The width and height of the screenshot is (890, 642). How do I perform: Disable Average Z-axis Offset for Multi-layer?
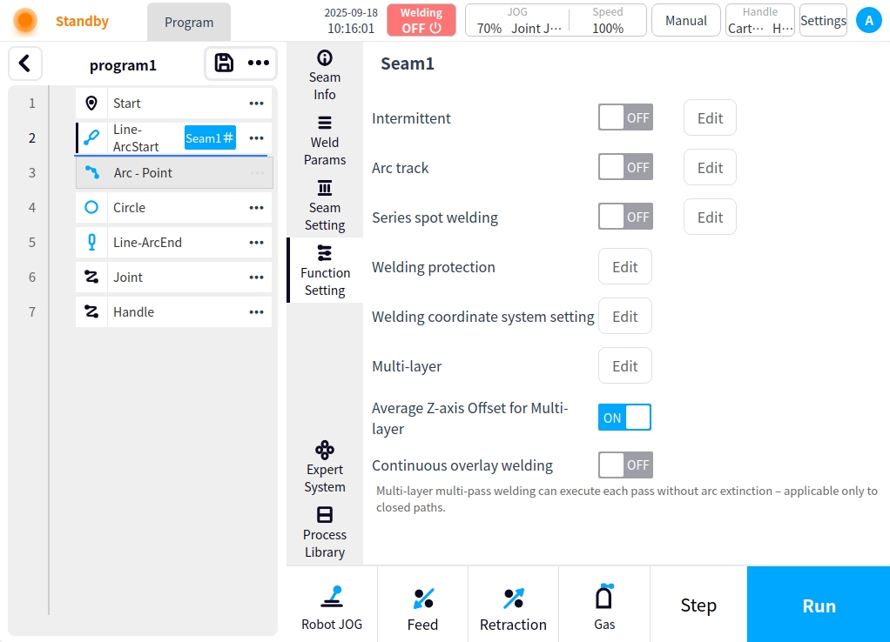[624, 418]
